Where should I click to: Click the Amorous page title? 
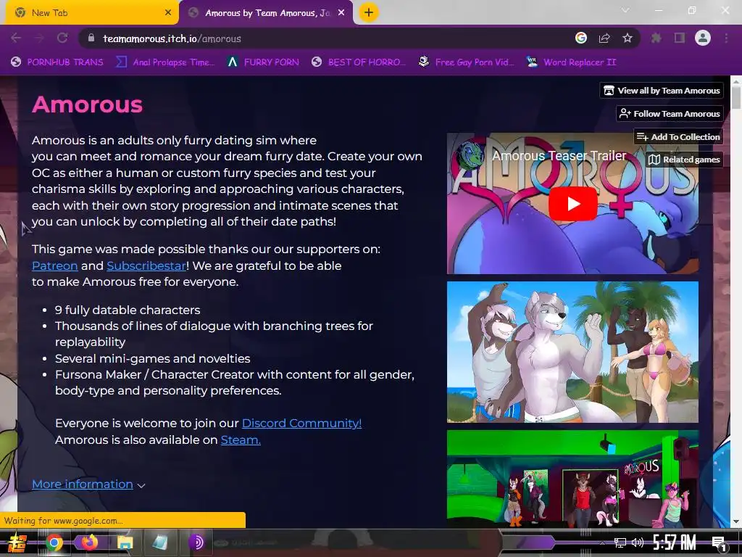click(87, 104)
